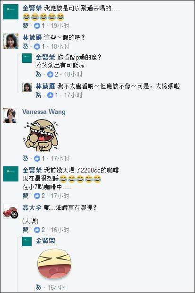Click like-count icon on 林葳雁's first comment

[x=37, y=46]
